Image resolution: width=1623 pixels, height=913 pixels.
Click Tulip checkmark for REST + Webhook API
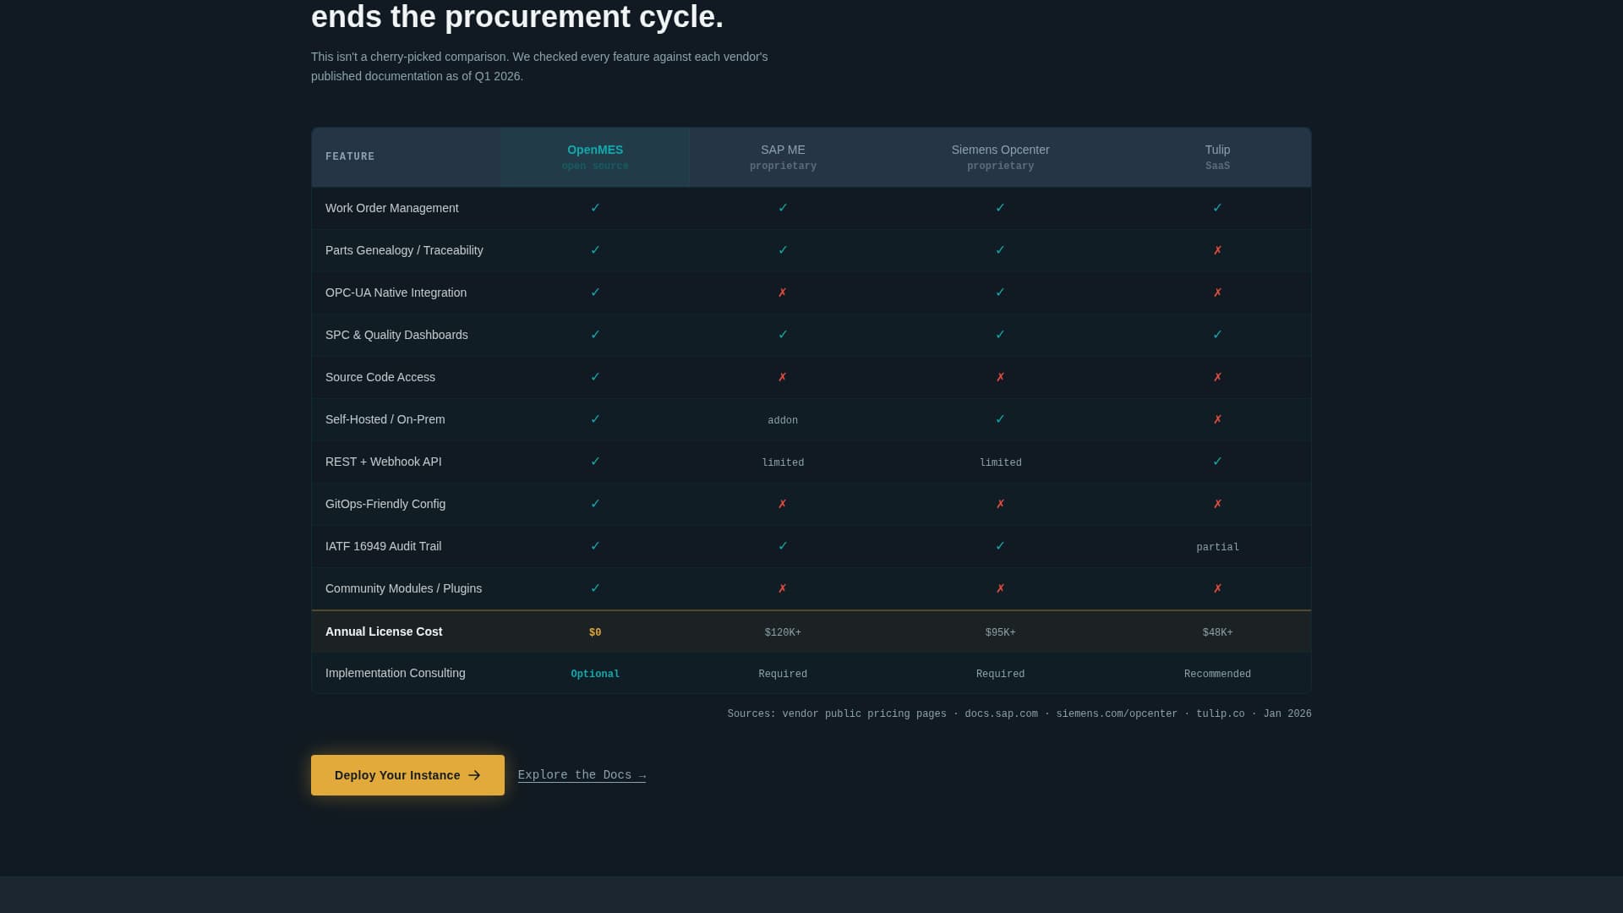1217,462
